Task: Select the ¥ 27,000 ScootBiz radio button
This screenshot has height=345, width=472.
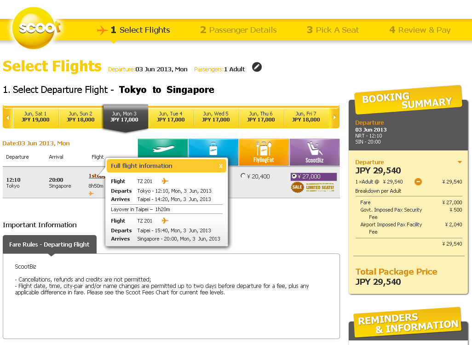Action: [x=294, y=176]
